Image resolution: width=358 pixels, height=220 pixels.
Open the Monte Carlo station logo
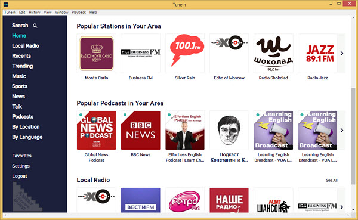pos(96,54)
